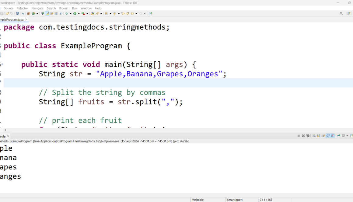Click Smart Insert mode in status bar
353x202 pixels.
click(x=235, y=200)
